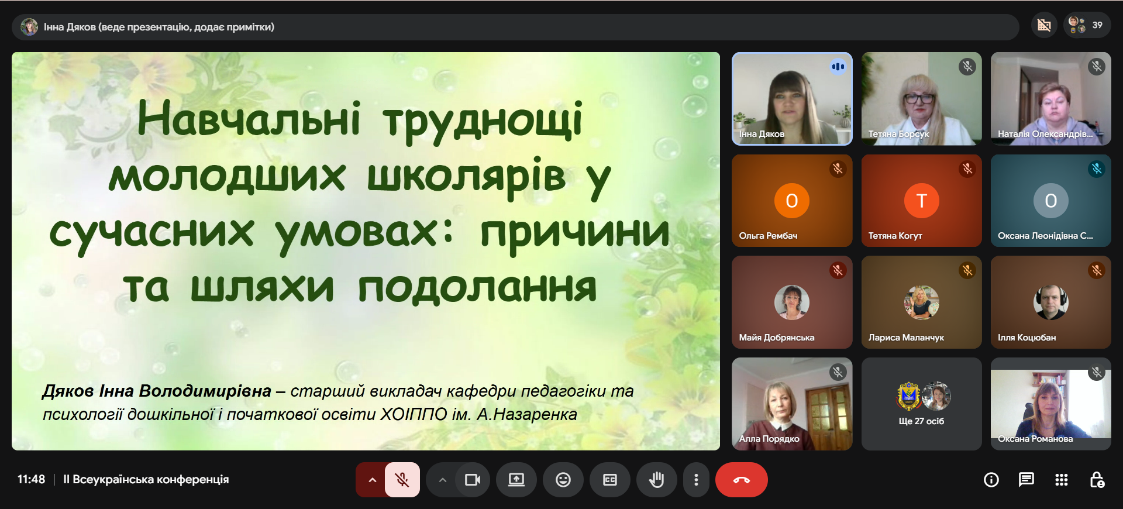Select Інна Дяков's video tile
The width and height of the screenshot is (1123, 509).
[x=791, y=99]
